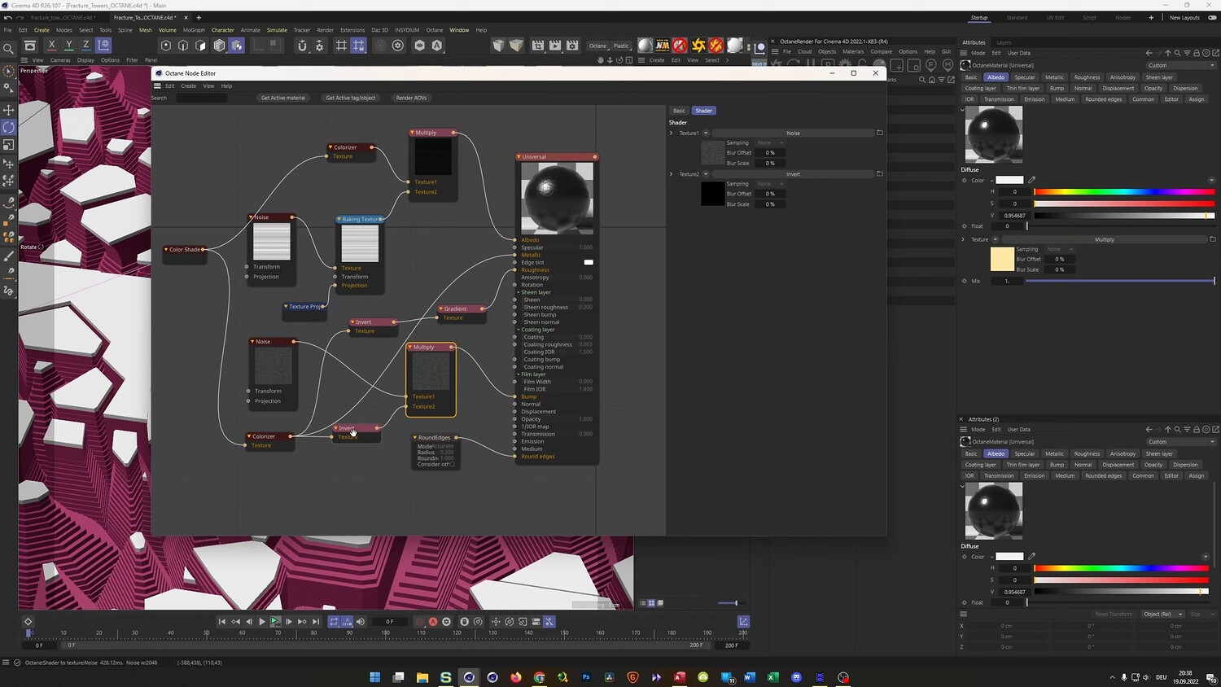Switch to the Standard layout tab
This screenshot has width=1221, height=687.
point(1017,17)
